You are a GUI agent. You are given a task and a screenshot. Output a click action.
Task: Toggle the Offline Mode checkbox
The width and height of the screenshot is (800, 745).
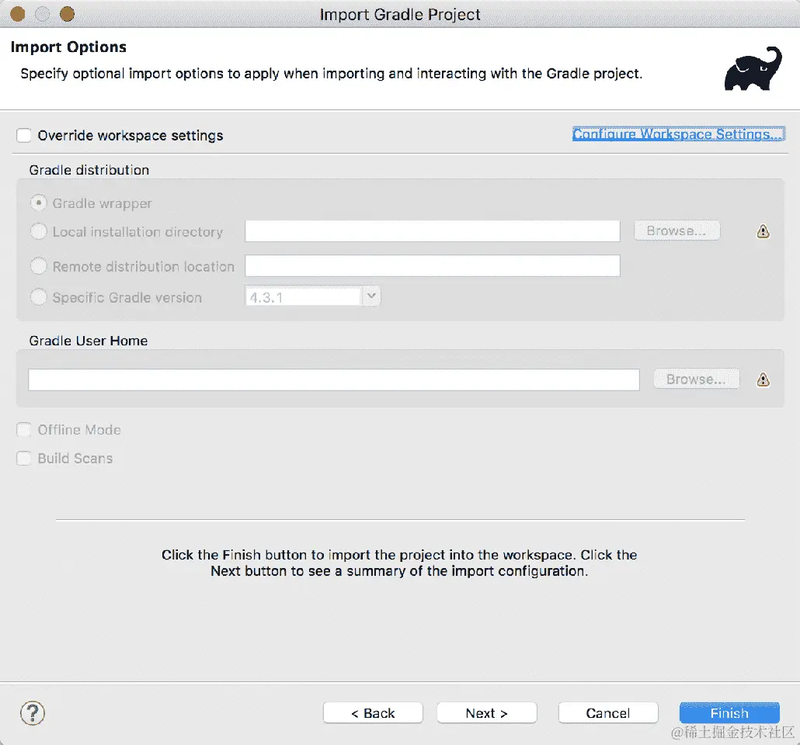click(24, 430)
